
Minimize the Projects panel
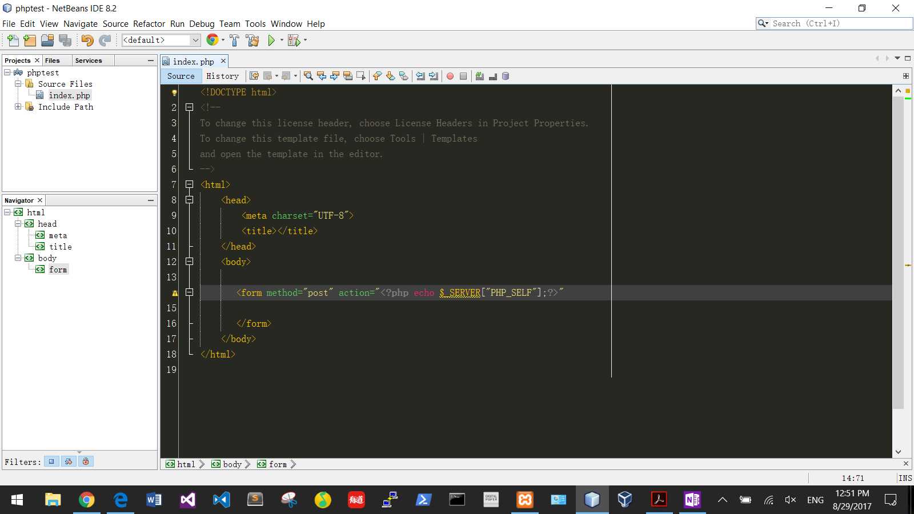tap(151, 61)
